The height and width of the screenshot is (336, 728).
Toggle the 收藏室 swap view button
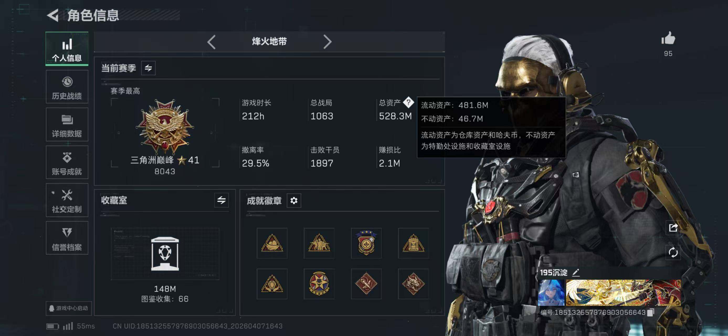(x=221, y=200)
